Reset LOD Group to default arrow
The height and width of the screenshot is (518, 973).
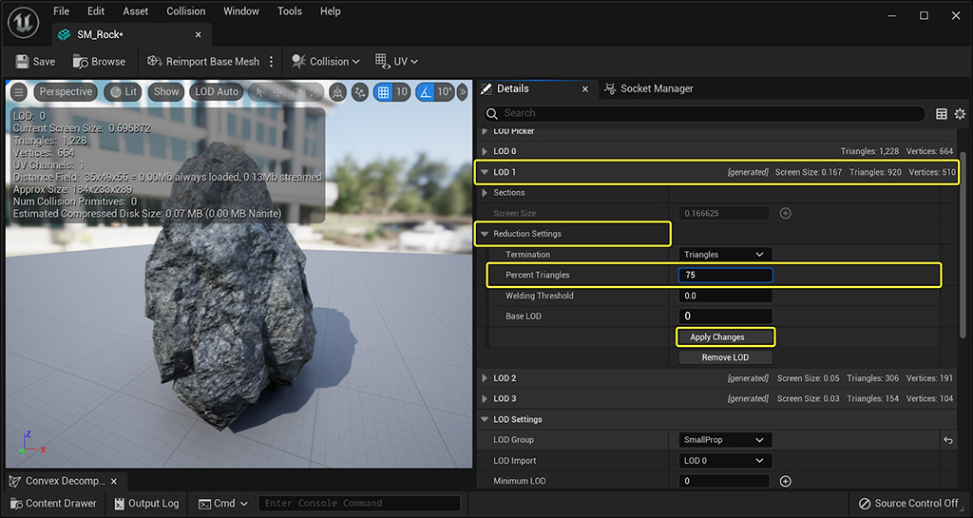click(x=947, y=440)
